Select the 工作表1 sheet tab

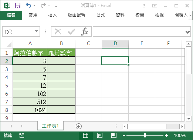[x=50, y=126]
